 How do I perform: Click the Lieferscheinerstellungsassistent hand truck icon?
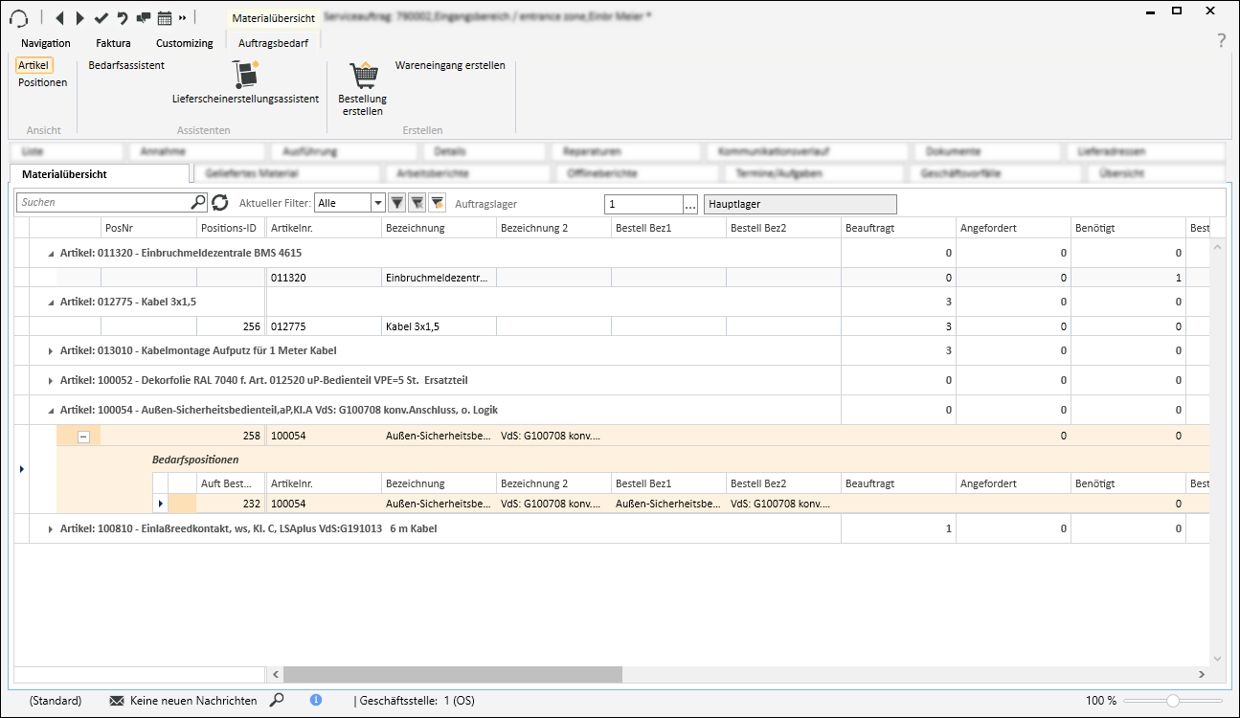click(x=246, y=75)
